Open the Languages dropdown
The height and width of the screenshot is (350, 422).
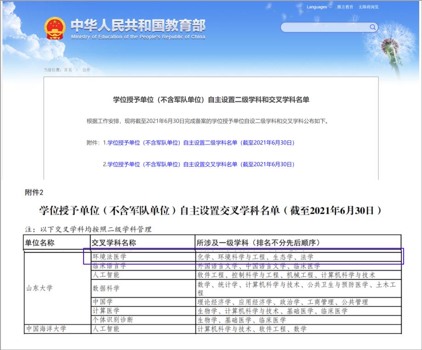point(319,7)
